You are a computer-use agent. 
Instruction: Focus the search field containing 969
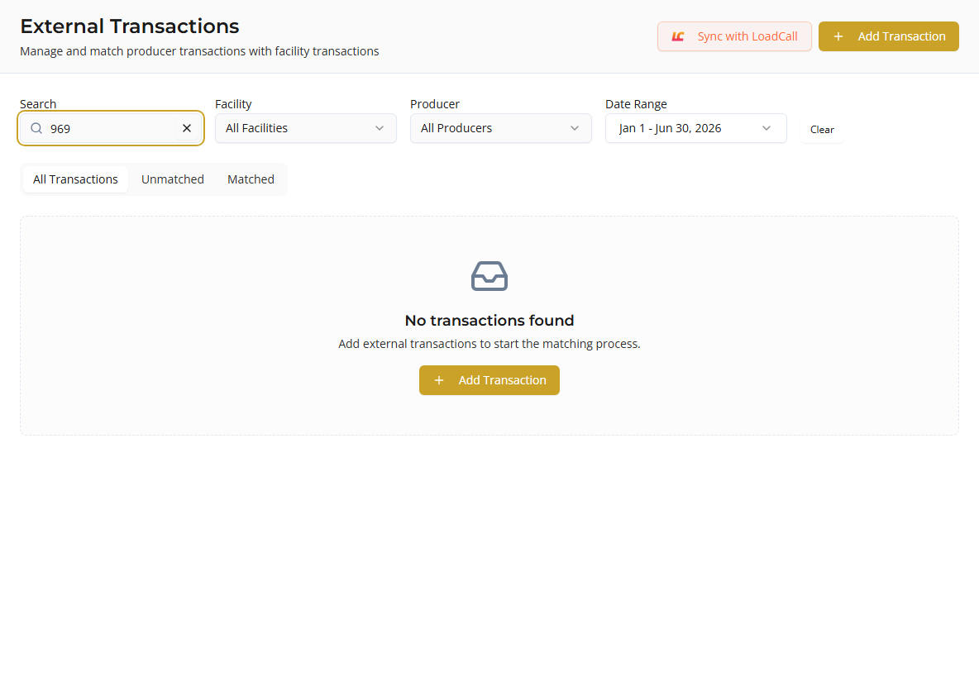[111, 128]
